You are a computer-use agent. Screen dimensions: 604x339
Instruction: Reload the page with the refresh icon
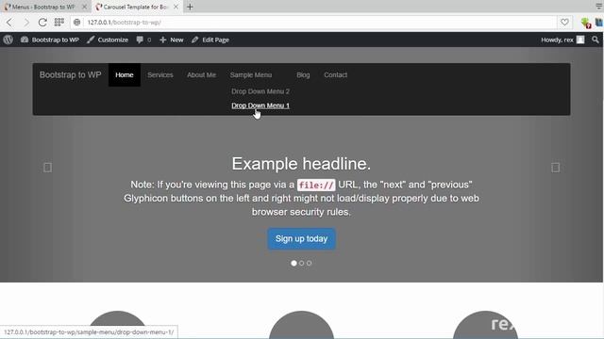click(42, 23)
